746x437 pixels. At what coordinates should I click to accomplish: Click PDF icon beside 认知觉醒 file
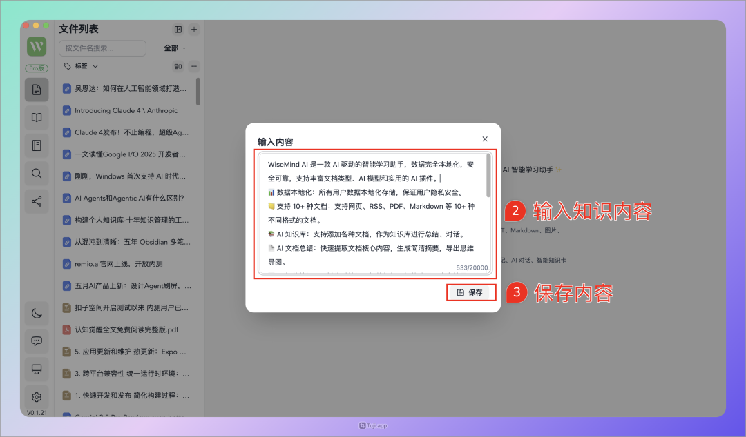coord(67,329)
